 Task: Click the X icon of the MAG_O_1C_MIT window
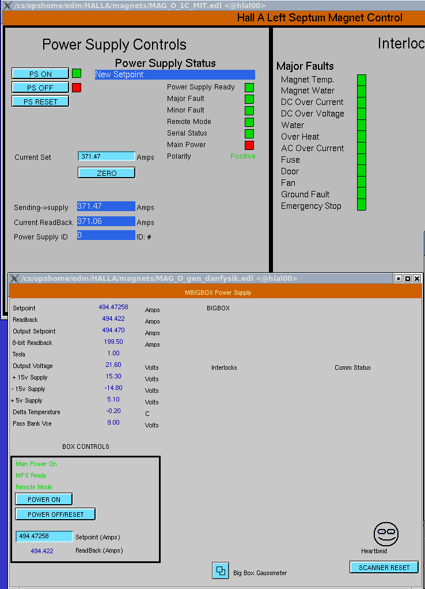pyautogui.click(x=7, y=6)
